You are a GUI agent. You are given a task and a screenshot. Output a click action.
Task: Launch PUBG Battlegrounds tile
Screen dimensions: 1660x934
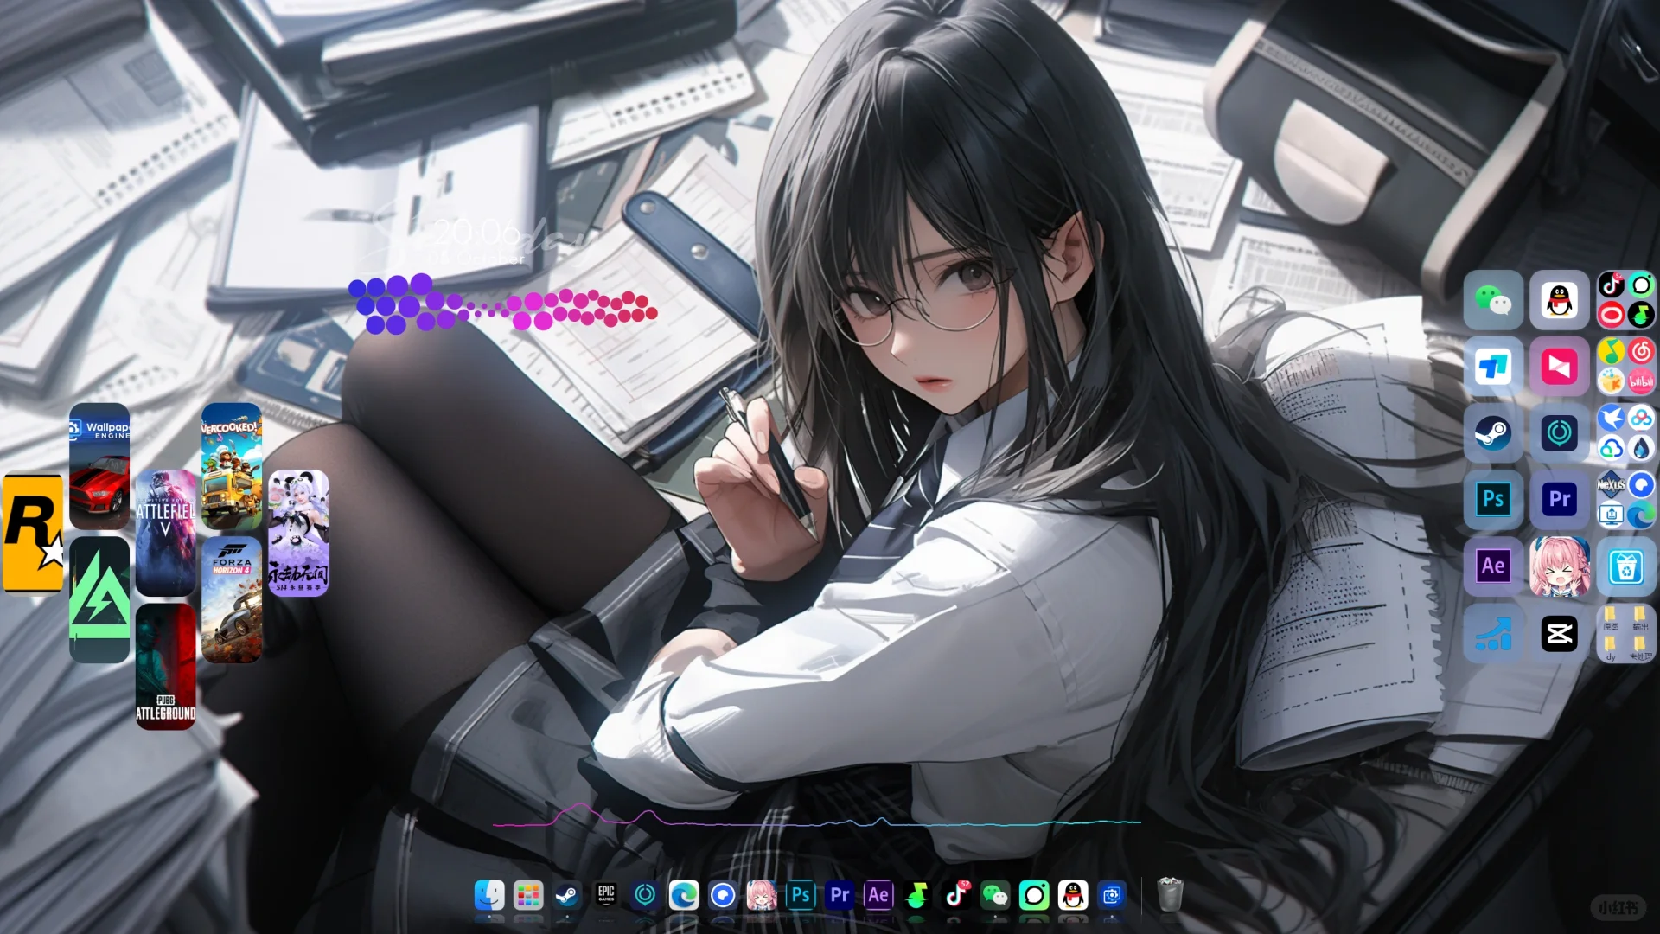[x=166, y=667]
